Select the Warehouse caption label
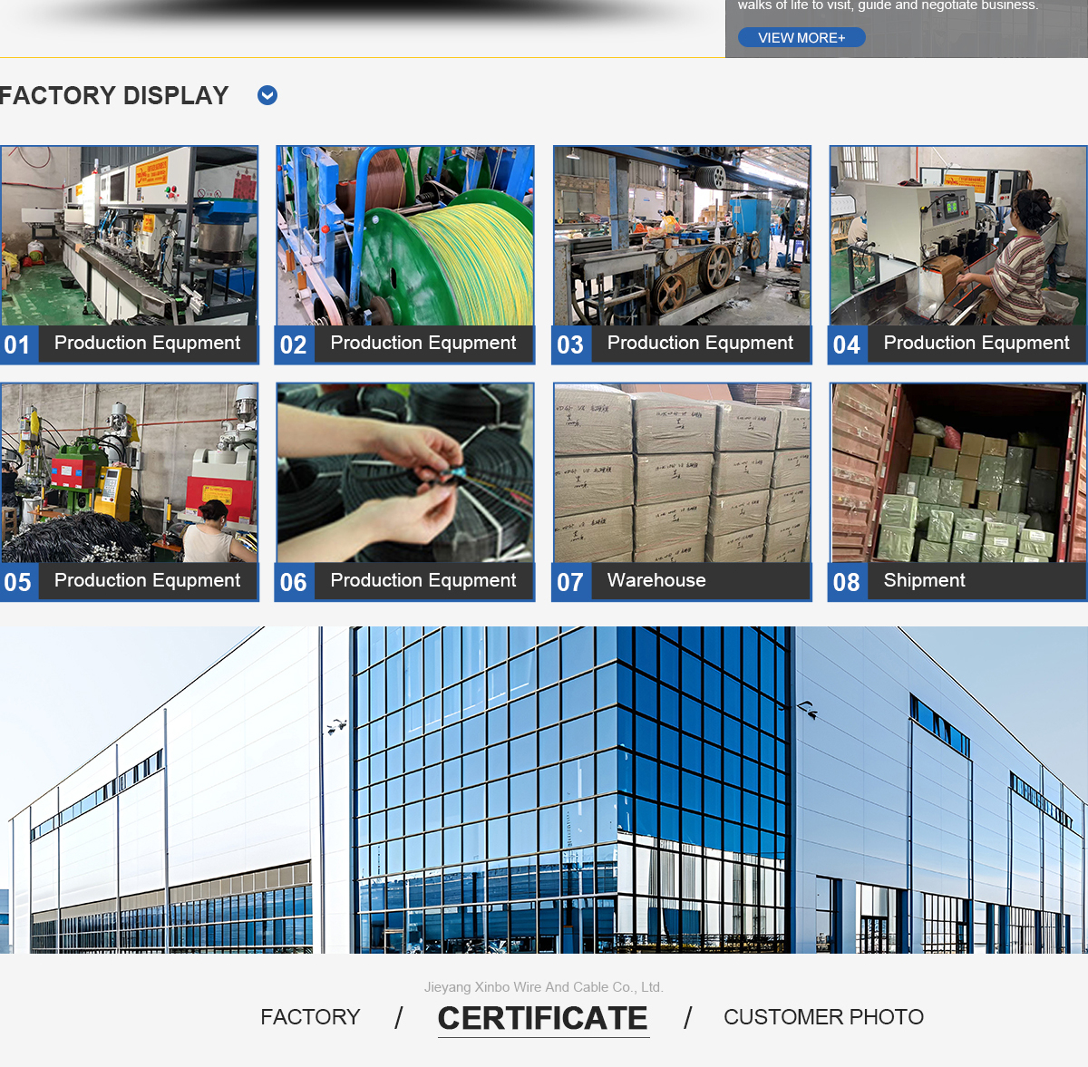 [656, 580]
